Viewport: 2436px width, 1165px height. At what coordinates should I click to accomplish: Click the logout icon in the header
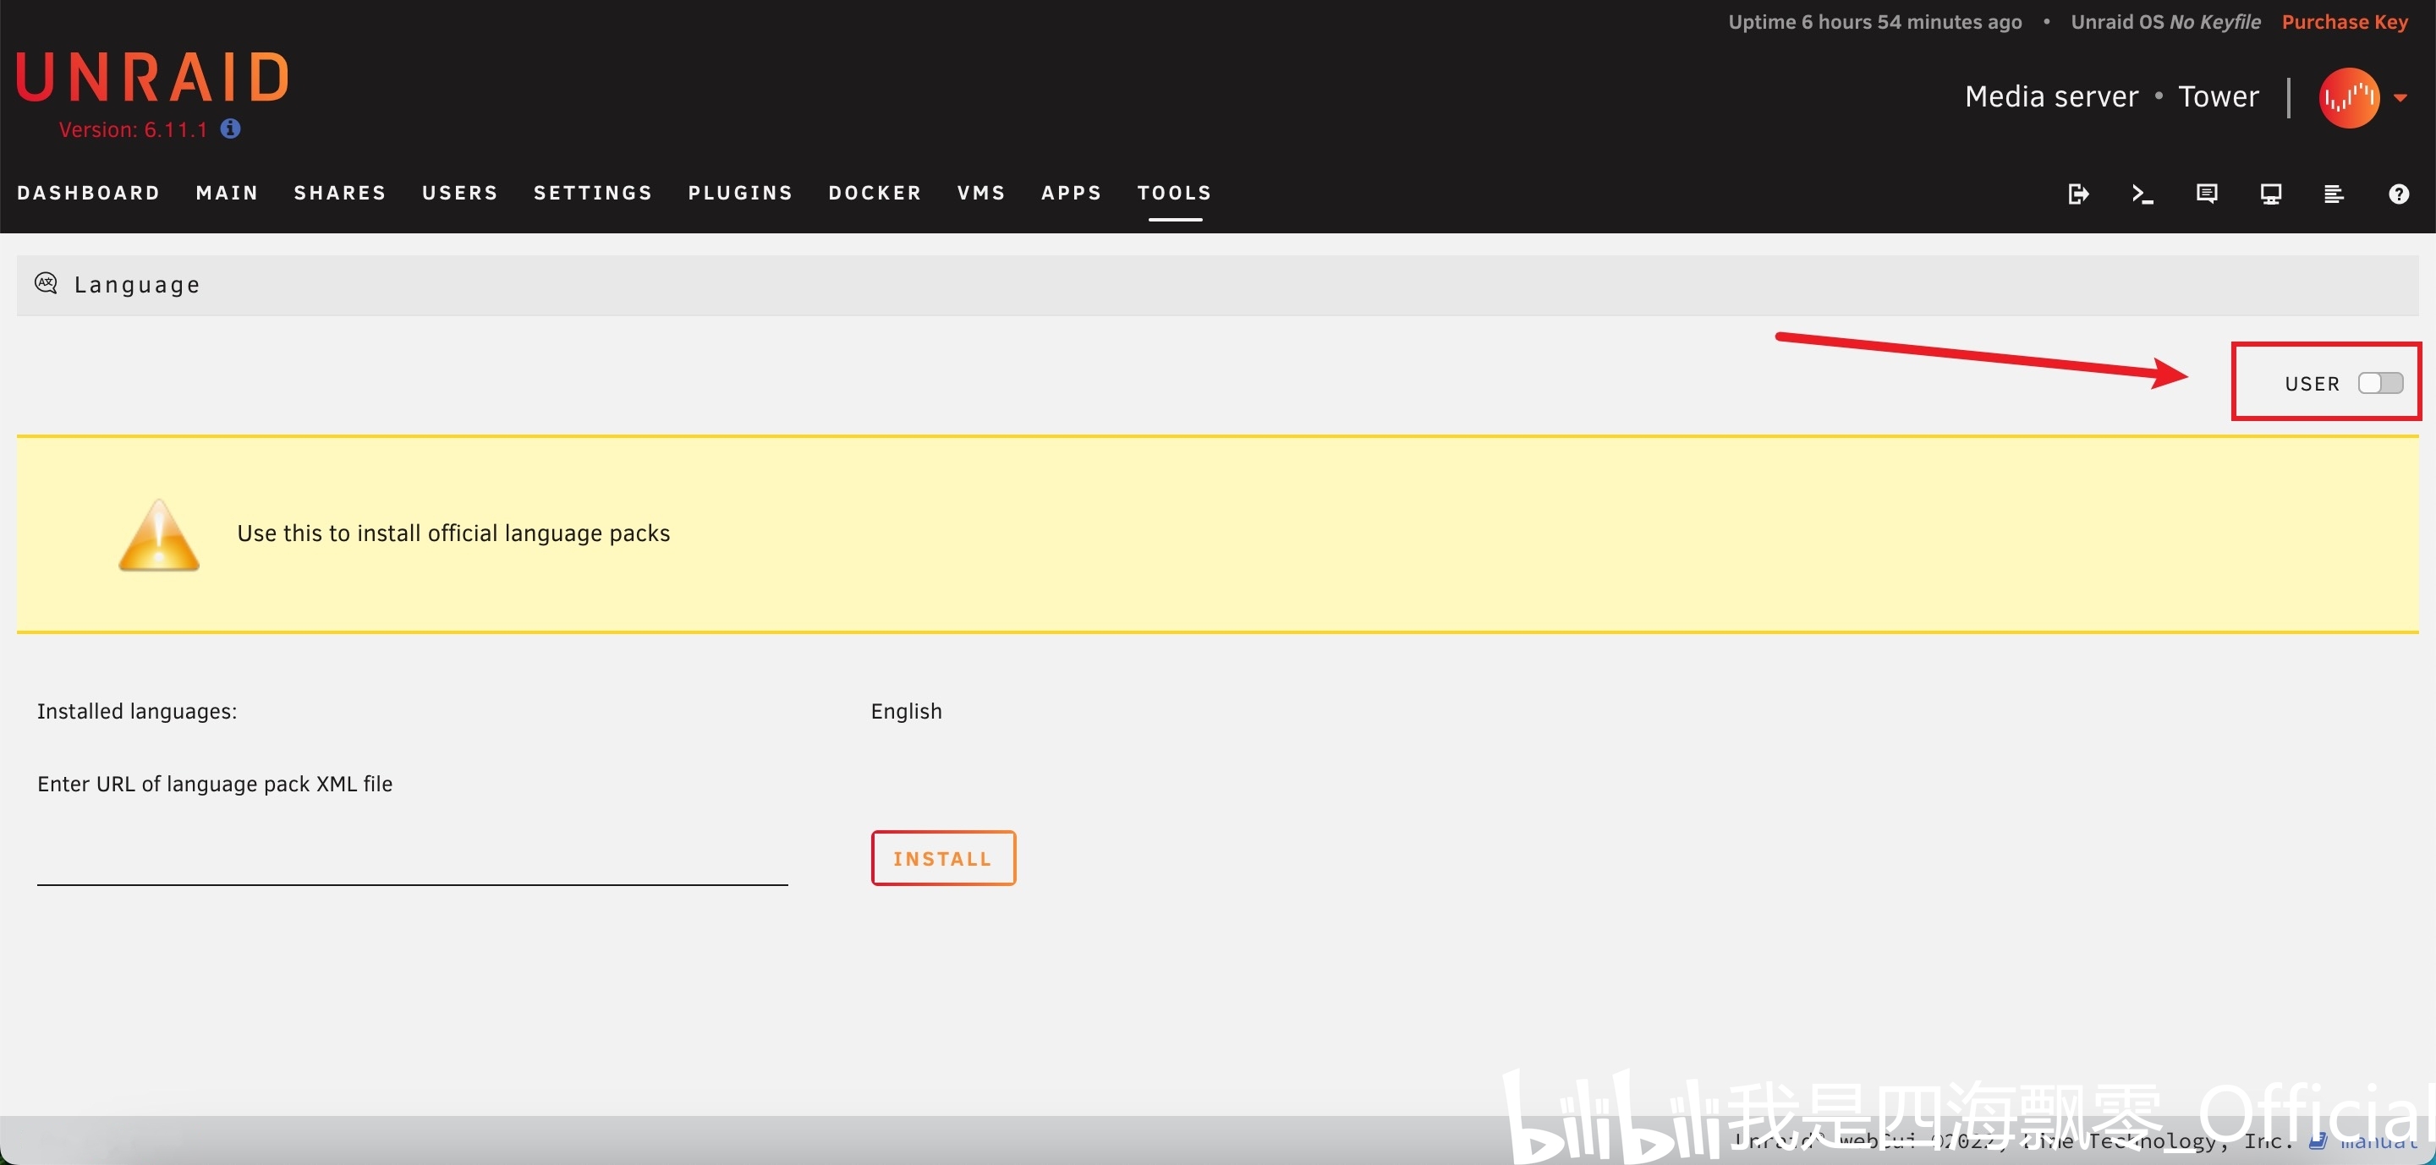2077,194
